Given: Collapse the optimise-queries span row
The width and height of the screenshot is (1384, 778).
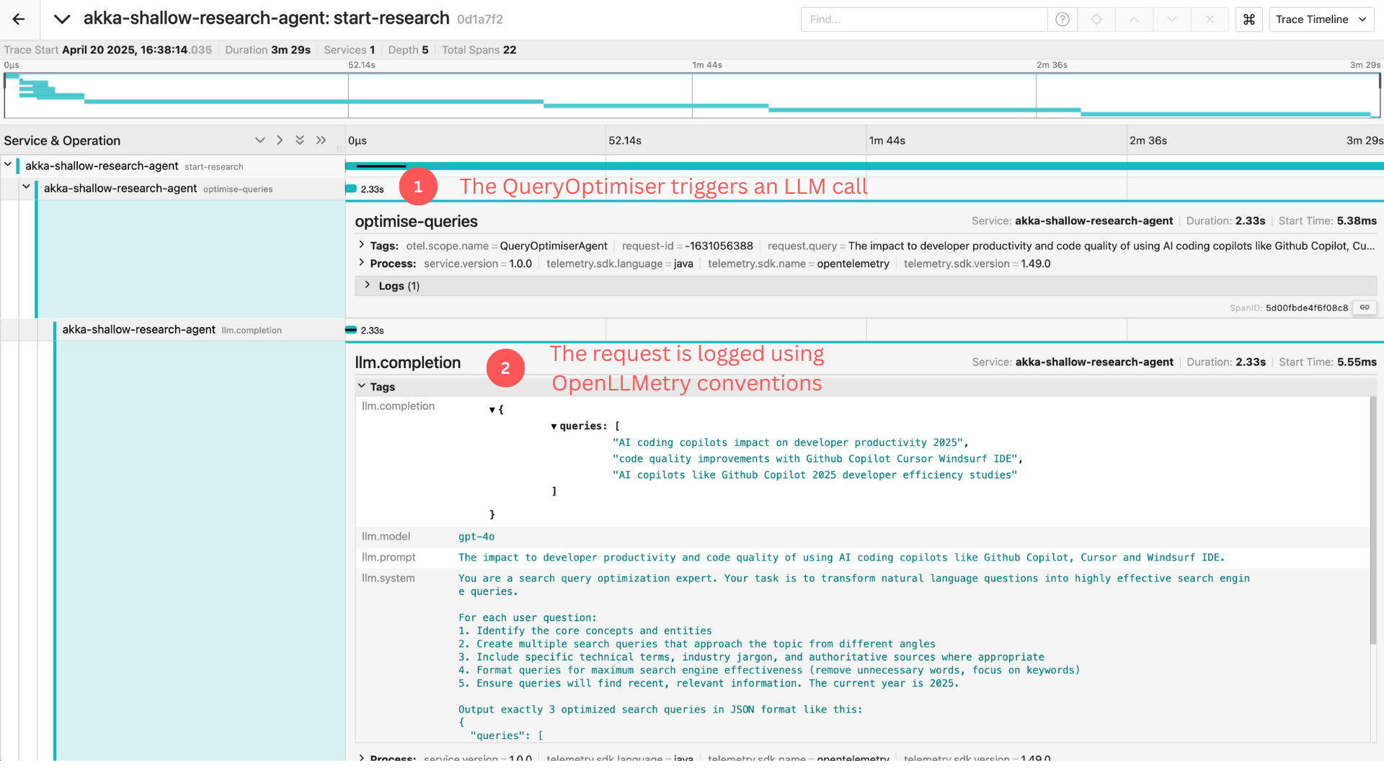Looking at the screenshot, I should coord(27,187).
